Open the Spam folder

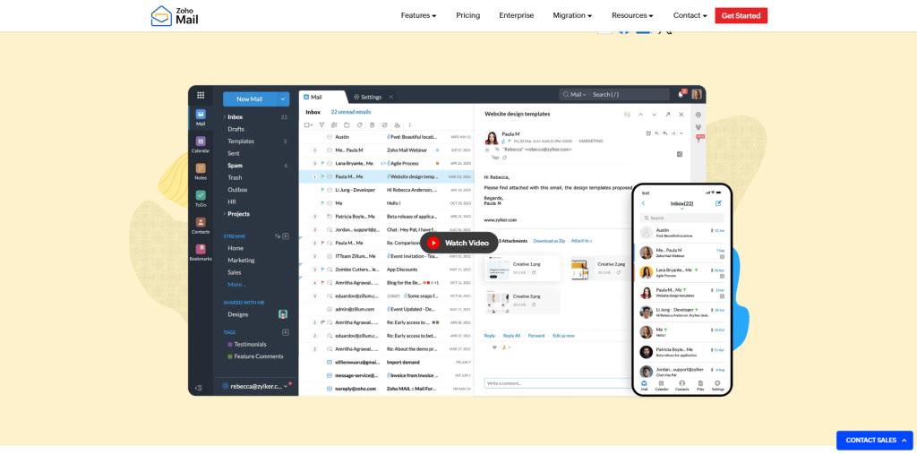(236, 166)
